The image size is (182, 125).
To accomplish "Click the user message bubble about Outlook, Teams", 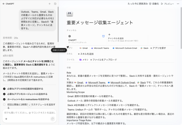I will pyautogui.click(x=37, y=20).
